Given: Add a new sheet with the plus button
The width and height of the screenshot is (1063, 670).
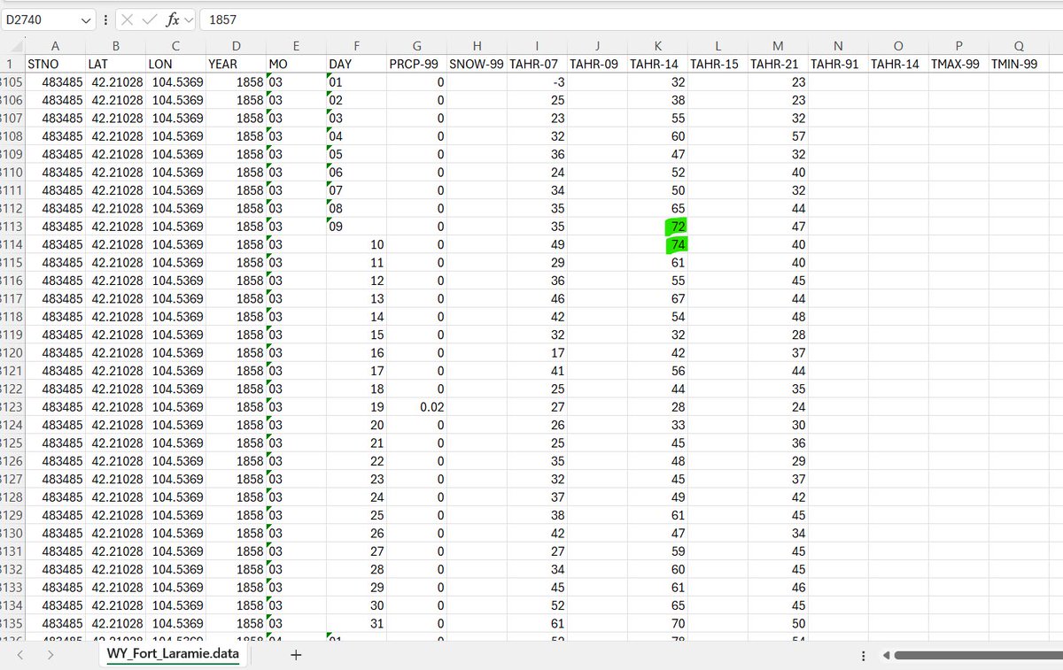Looking at the screenshot, I should point(296,655).
